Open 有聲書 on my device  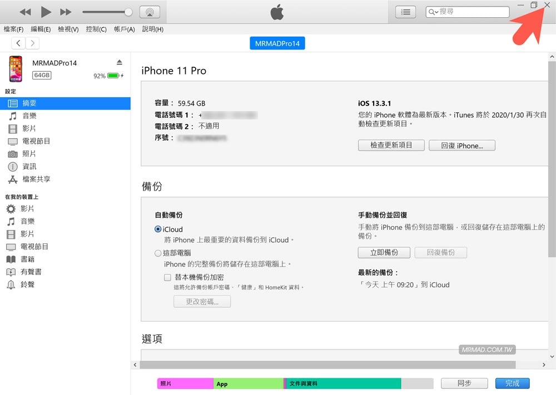point(65,272)
